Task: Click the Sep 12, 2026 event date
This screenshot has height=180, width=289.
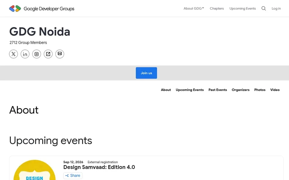Action: click(x=73, y=162)
